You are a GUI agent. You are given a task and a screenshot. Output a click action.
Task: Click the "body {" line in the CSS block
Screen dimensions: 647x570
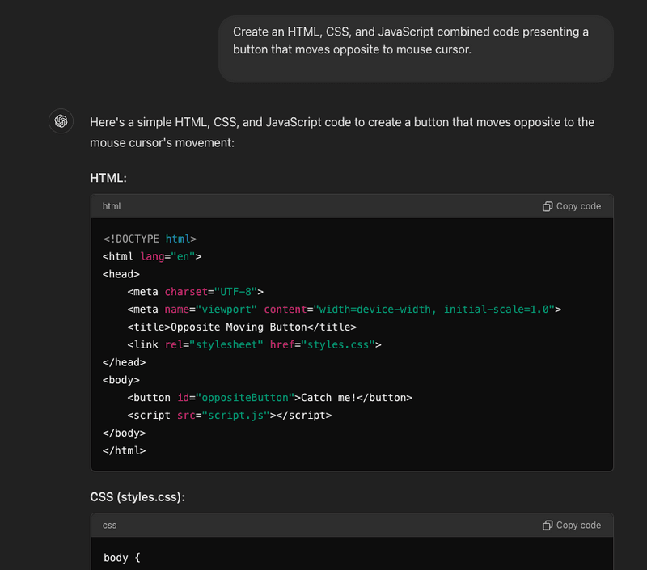pyautogui.click(x=122, y=558)
